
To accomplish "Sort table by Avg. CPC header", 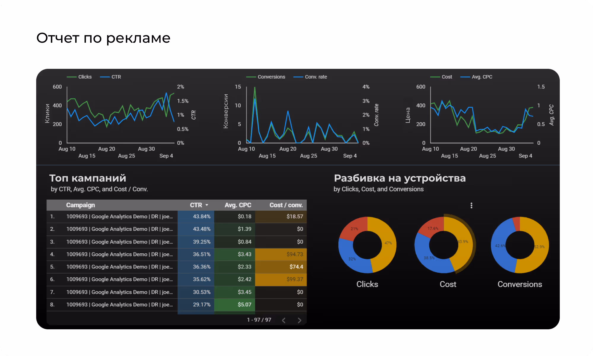I will click(238, 205).
